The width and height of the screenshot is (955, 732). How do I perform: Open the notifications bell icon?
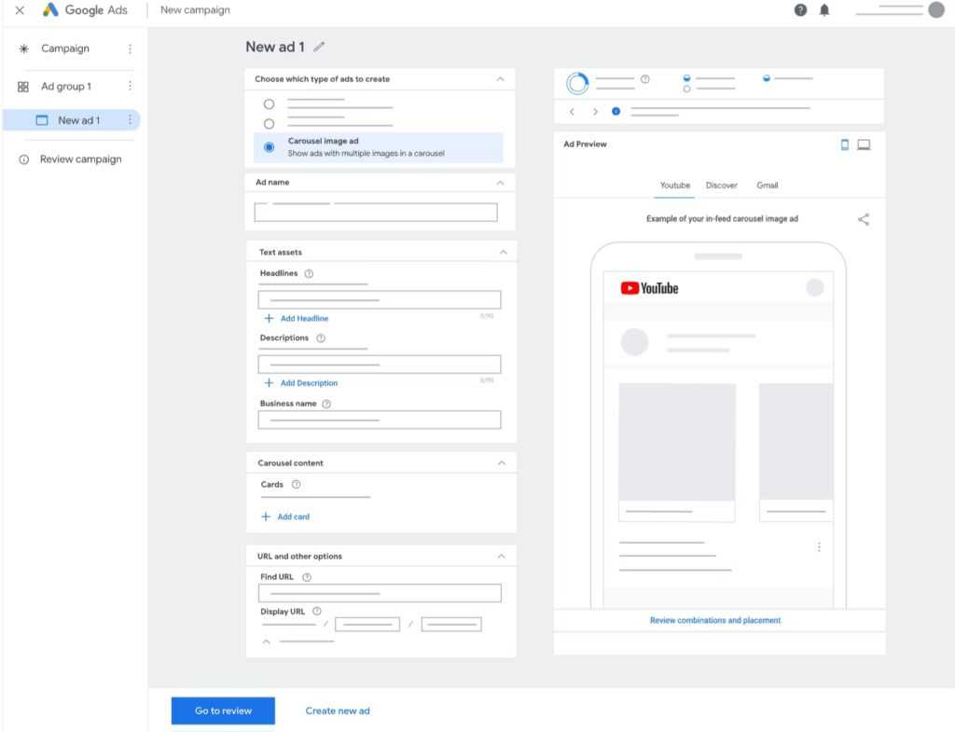[824, 10]
